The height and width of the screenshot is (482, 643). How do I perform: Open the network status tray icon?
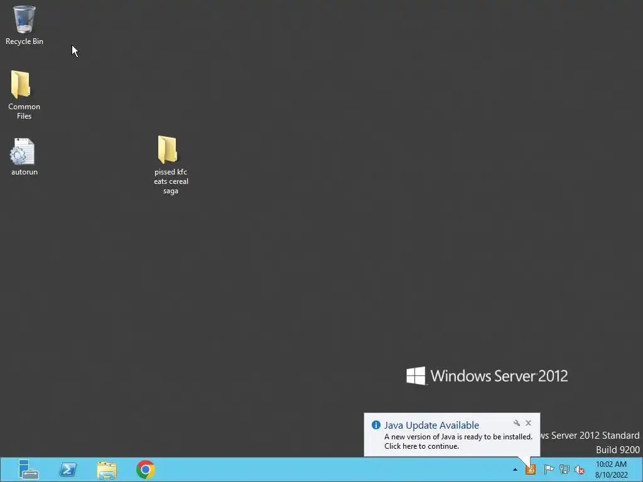tap(565, 469)
